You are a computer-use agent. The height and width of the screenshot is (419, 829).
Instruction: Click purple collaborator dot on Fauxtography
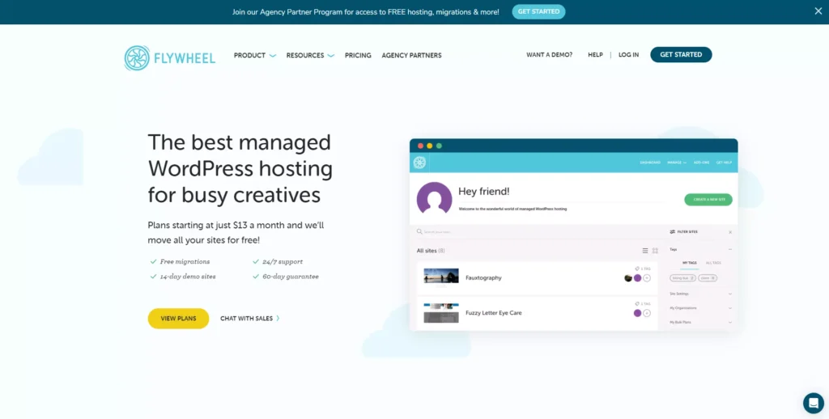638,278
